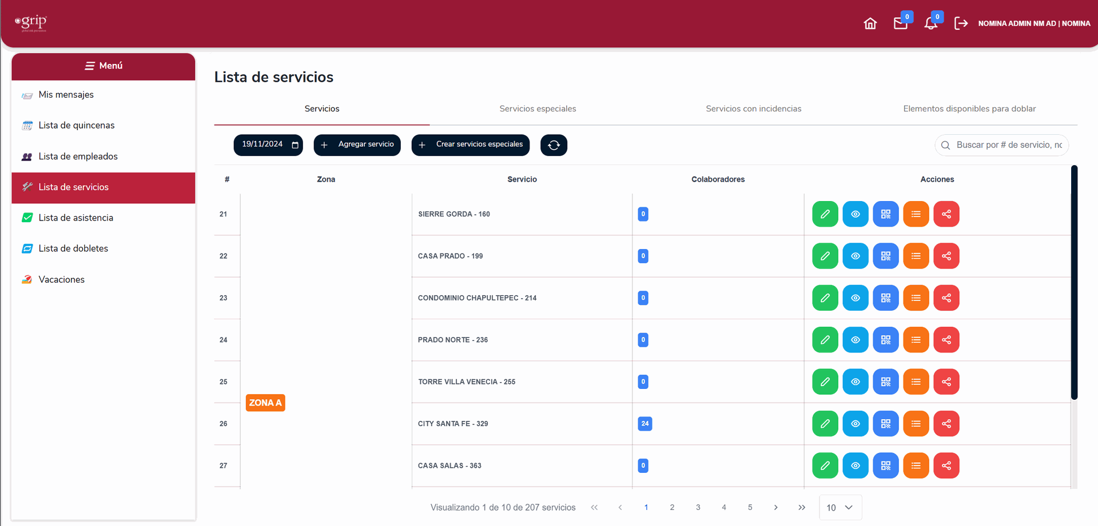The height and width of the screenshot is (526, 1098).
Task: Switch to Servicios especiales tab
Action: (538, 109)
